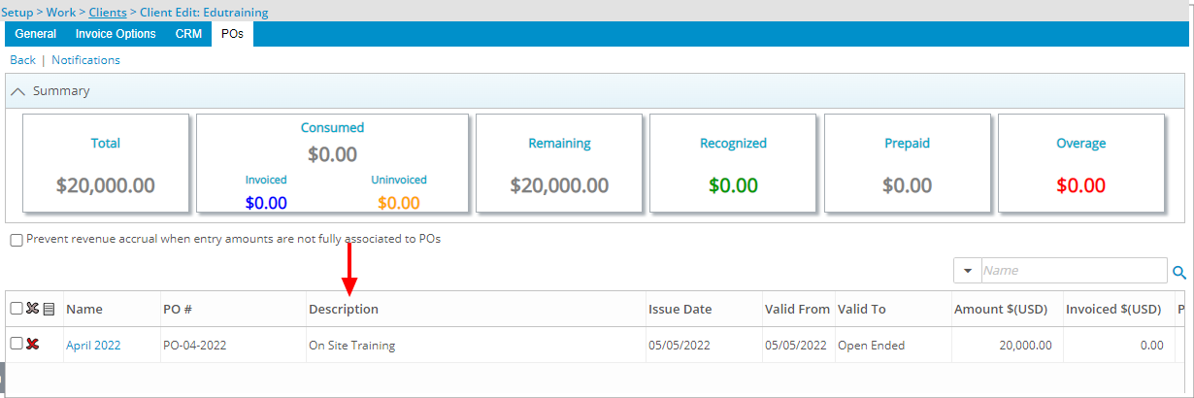Enable Prevent revenue accrual checkbox

17,240
